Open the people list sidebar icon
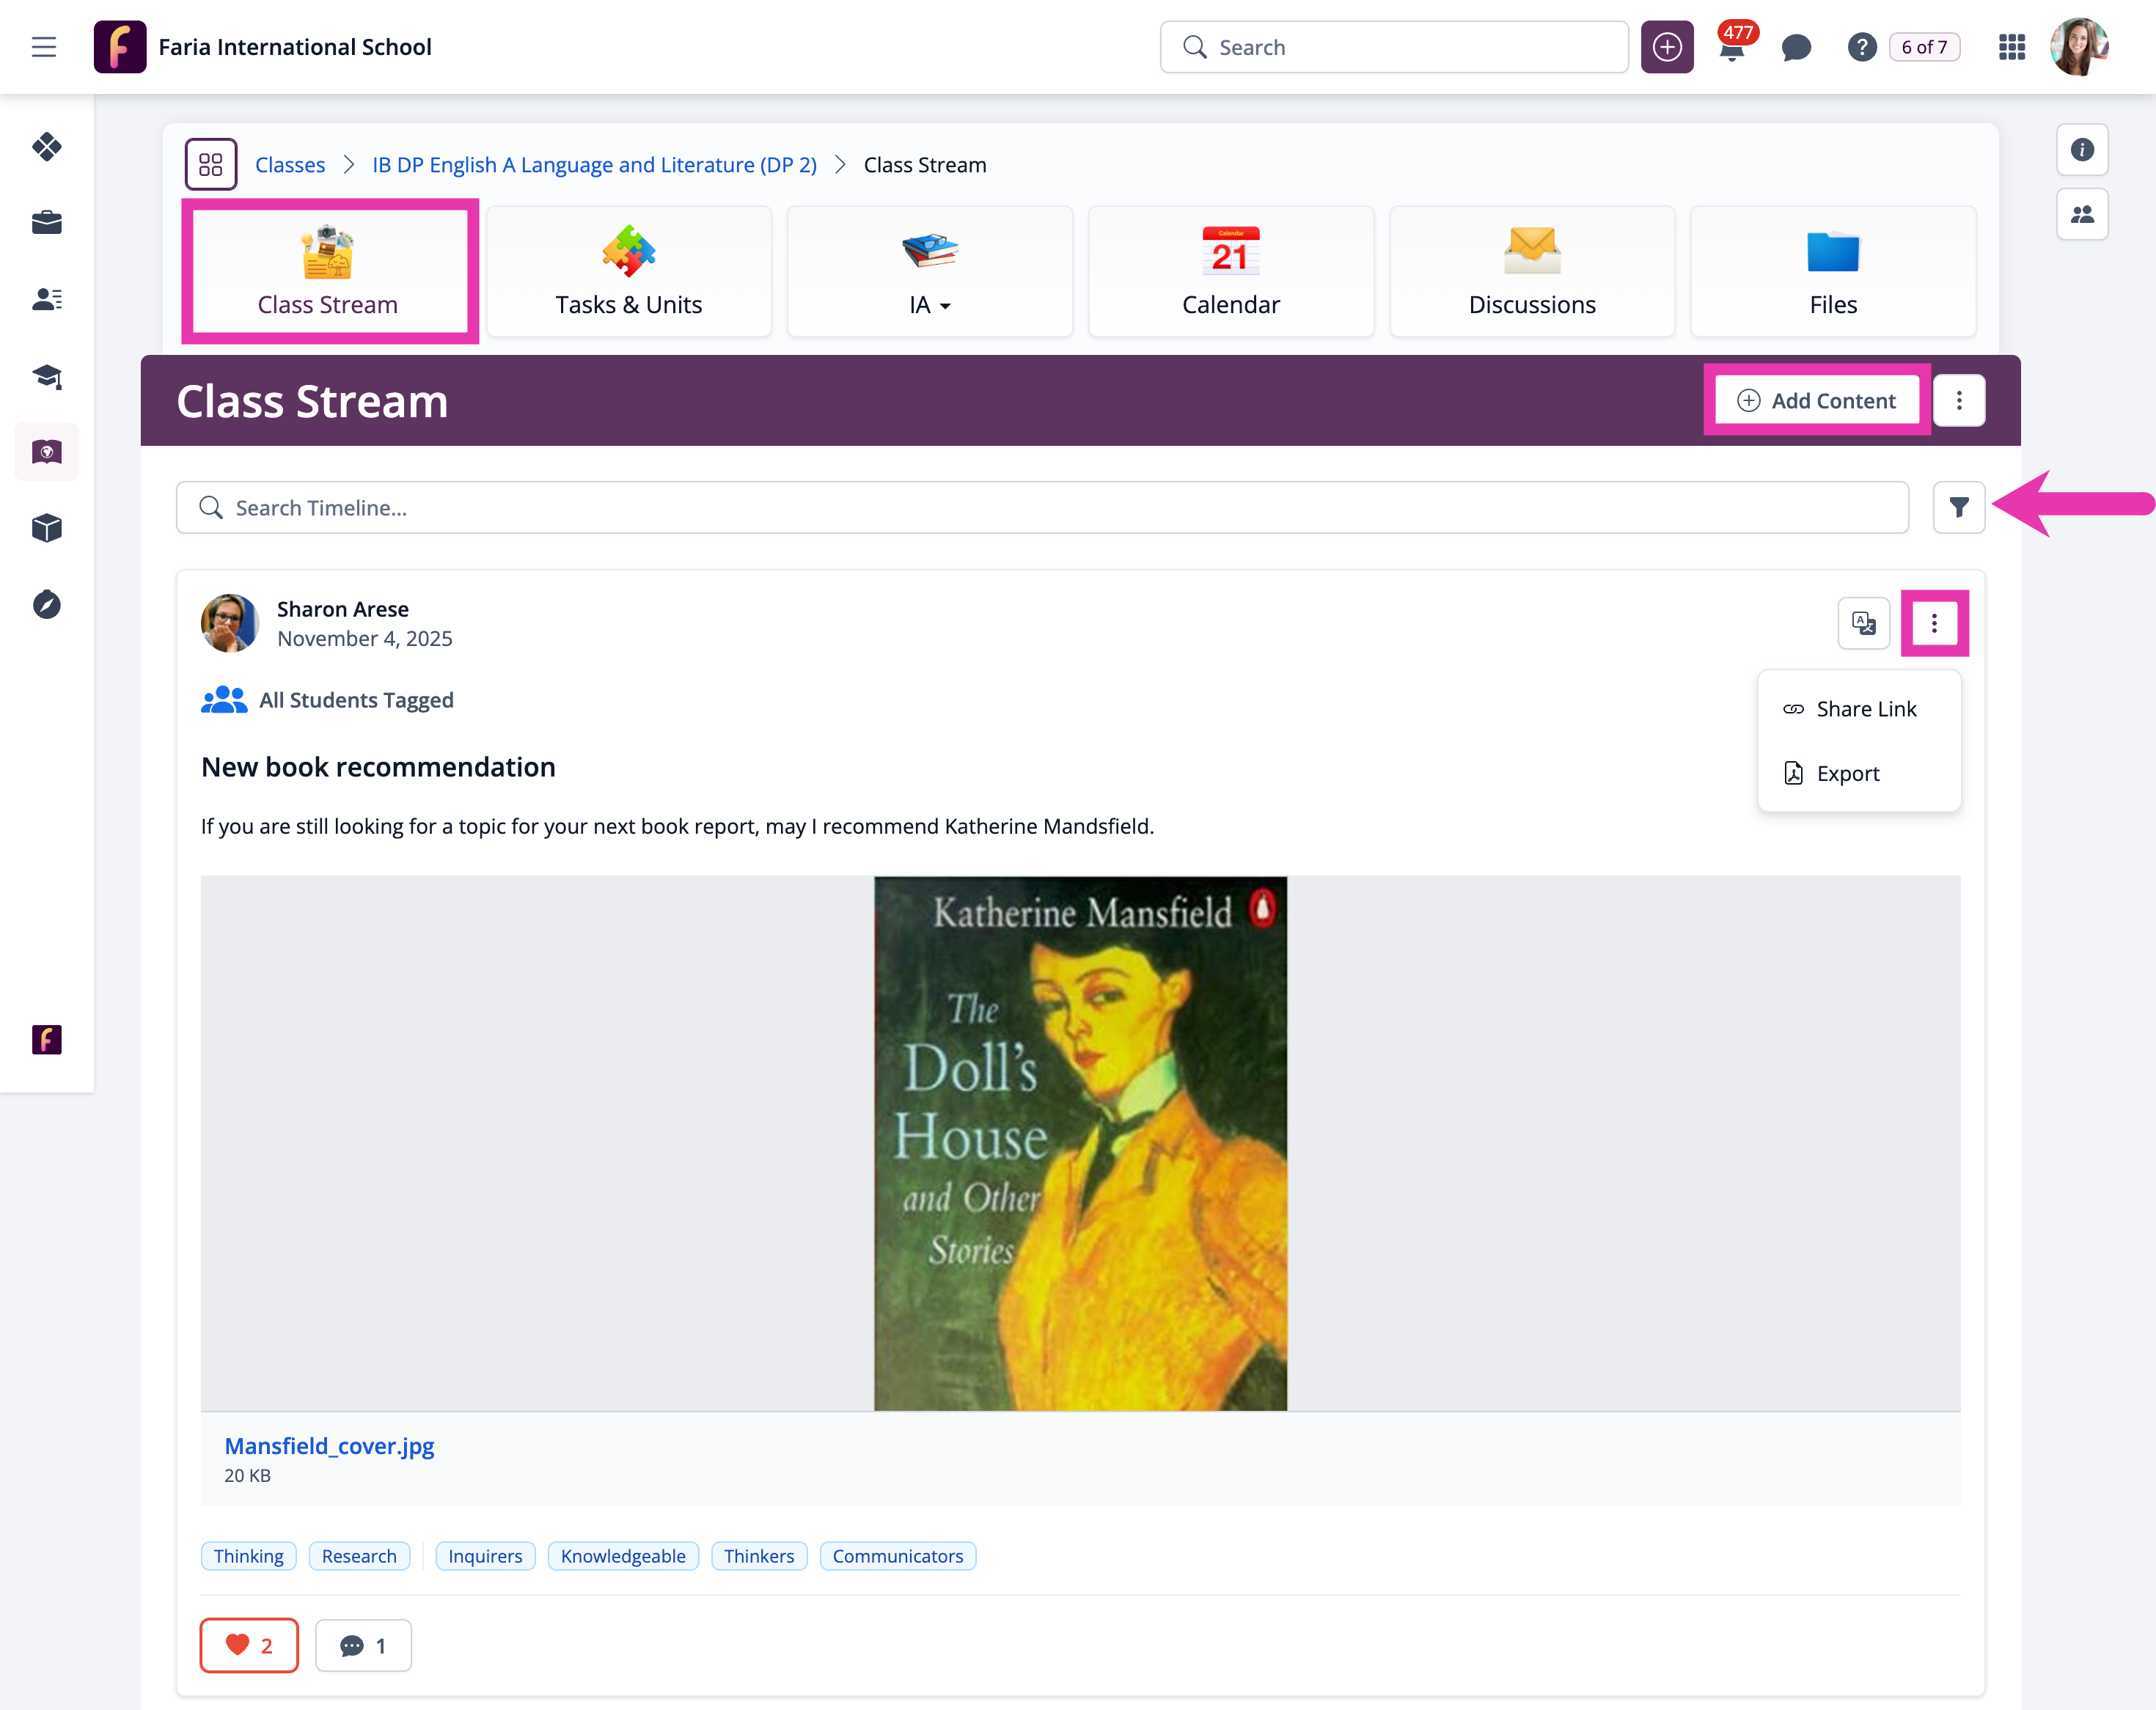2156x1710 pixels. pos(47,299)
